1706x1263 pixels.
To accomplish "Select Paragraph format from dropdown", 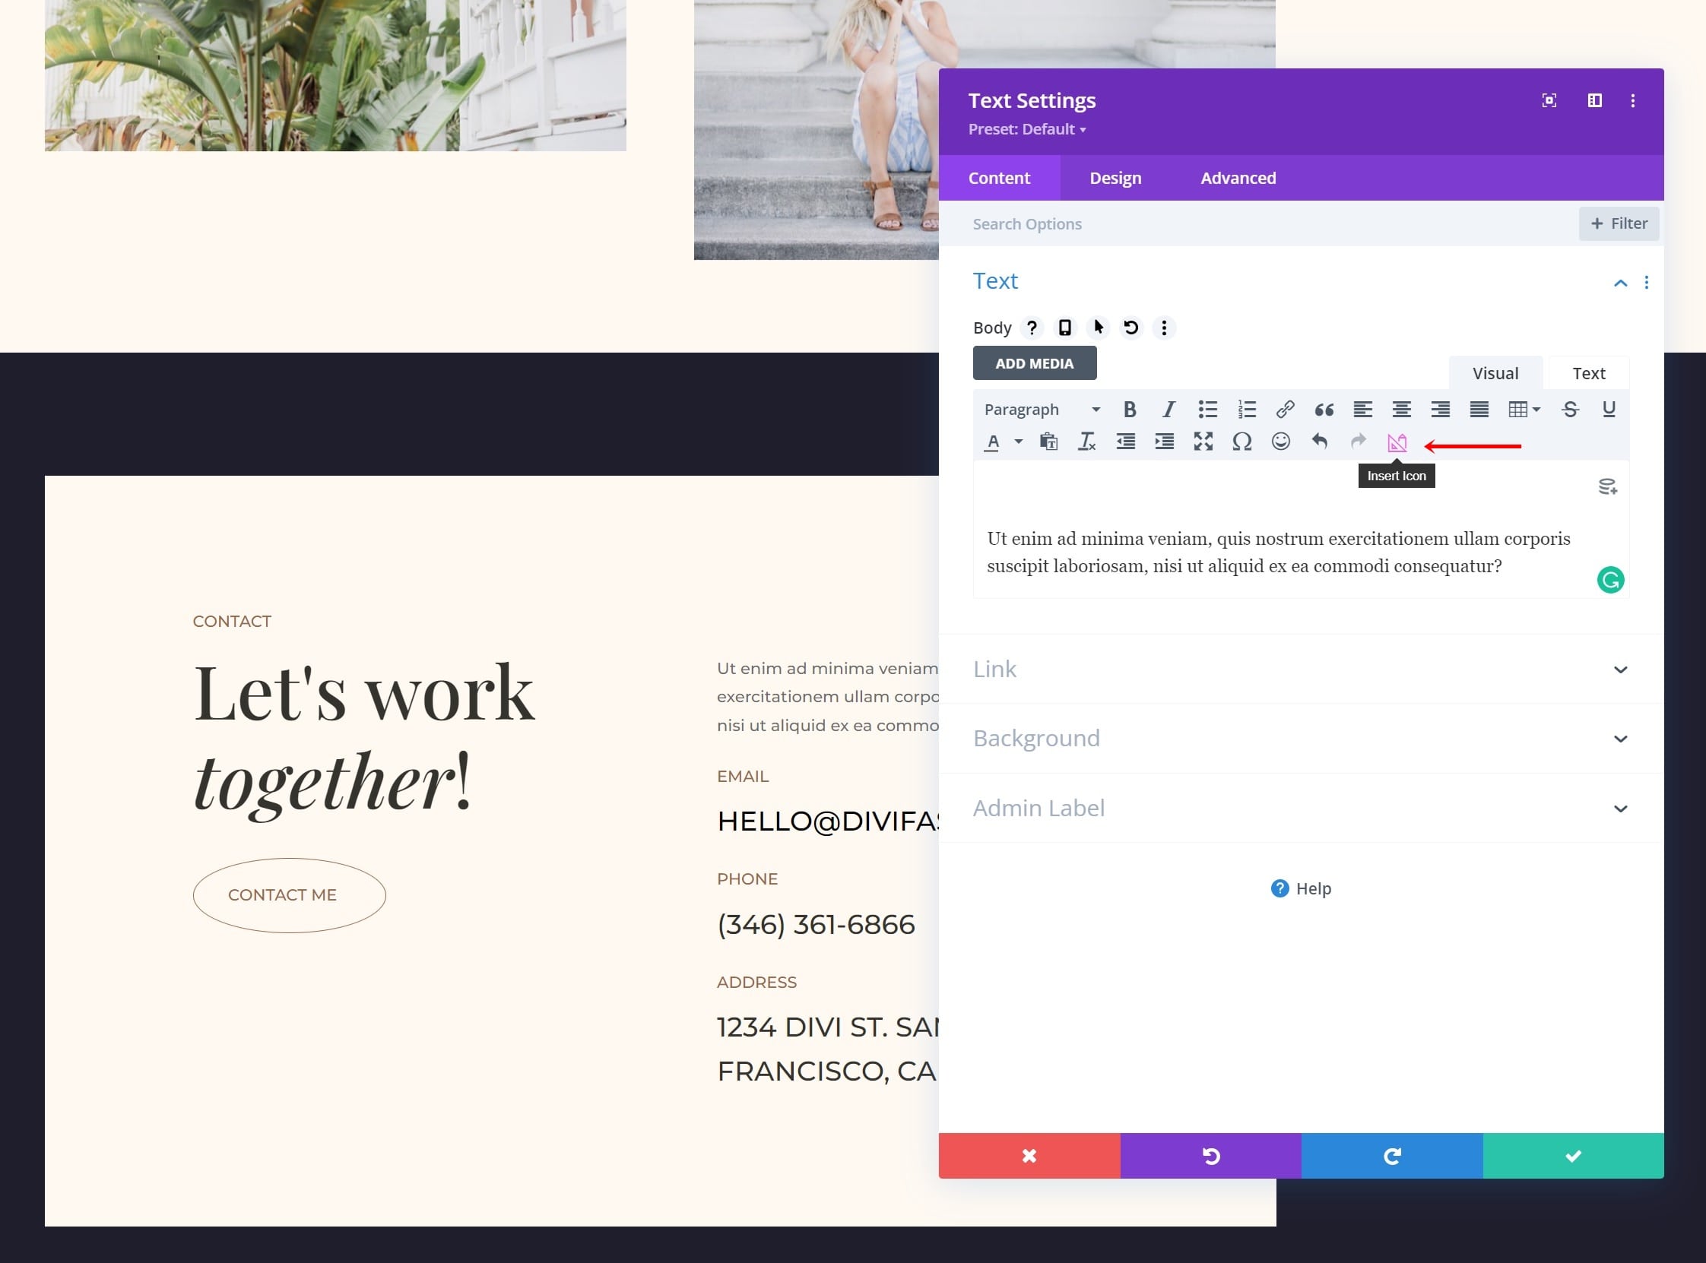I will click(1038, 407).
